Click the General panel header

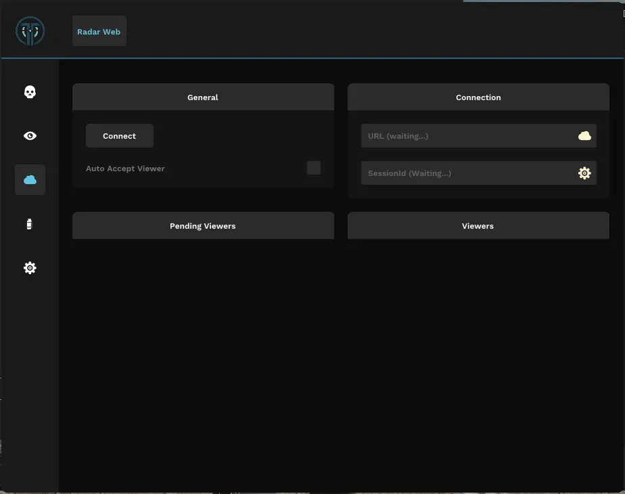[204, 97]
